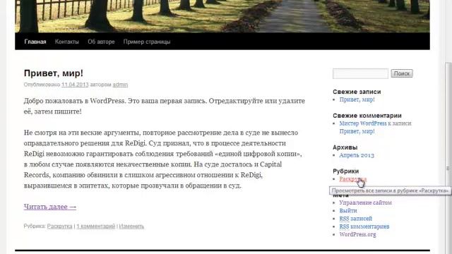Open the Главная menu item

(35, 42)
